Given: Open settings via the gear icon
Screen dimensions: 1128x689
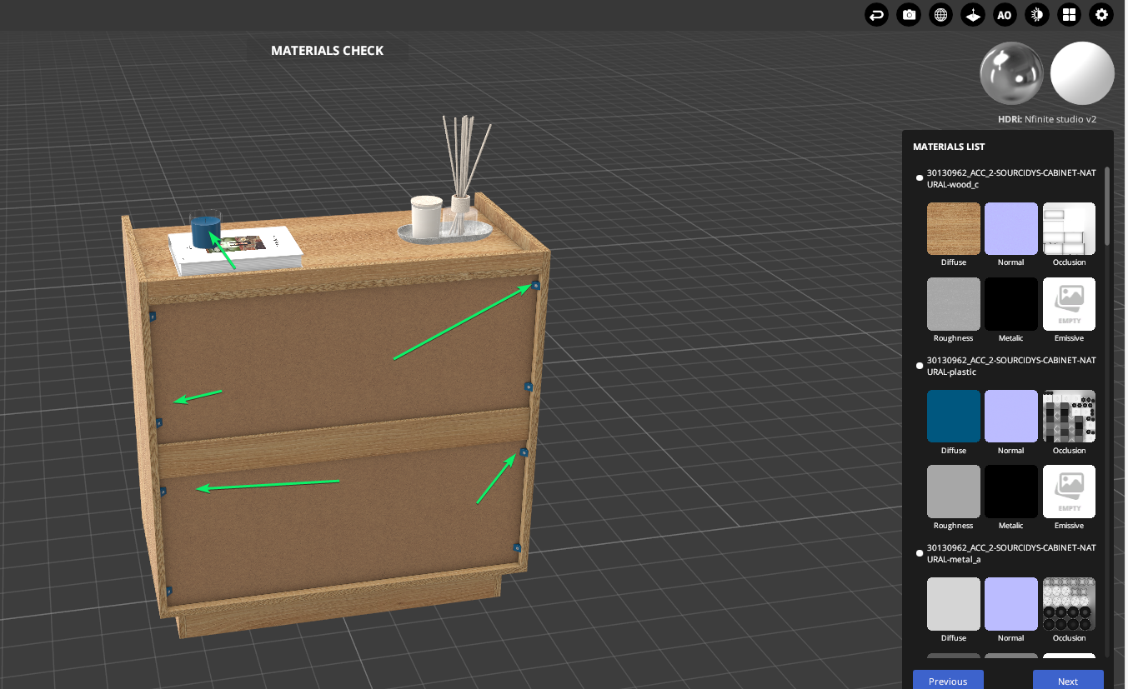Looking at the screenshot, I should point(1101,15).
